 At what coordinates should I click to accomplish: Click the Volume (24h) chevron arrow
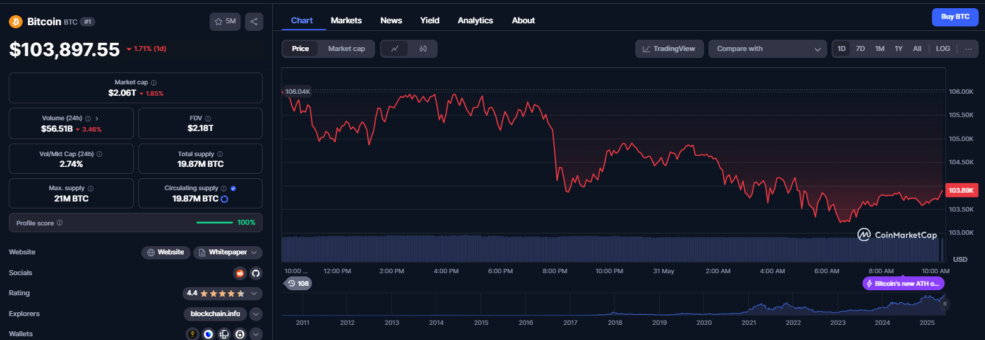click(97, 118)
